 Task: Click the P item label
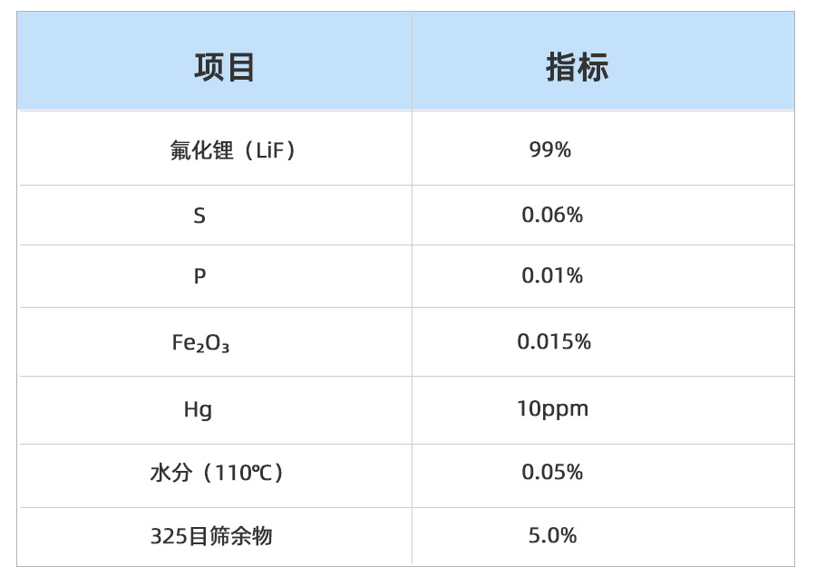click(x=199, y=277)
